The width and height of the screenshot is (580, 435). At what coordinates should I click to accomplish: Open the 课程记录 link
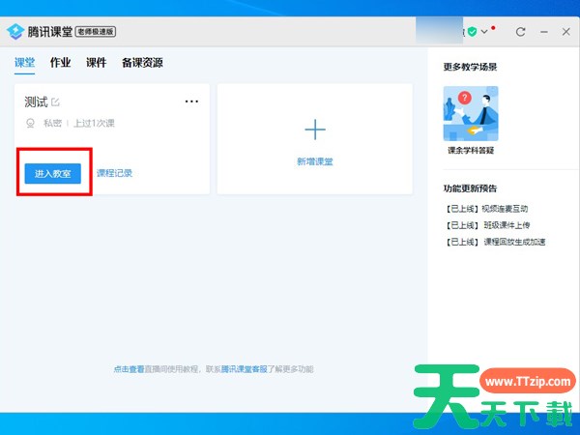pos(114,173)
